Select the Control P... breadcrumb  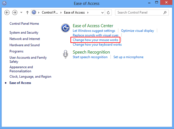click(50, 12)
